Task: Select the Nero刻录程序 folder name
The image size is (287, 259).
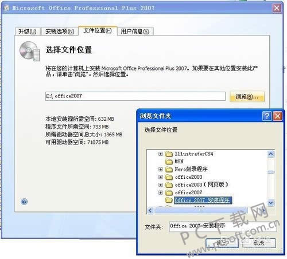Action: [191, 169]
